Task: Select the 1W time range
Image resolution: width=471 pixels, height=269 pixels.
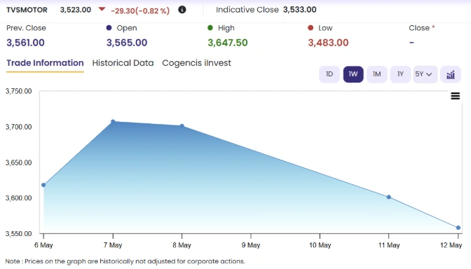Action: coord(353,74)
